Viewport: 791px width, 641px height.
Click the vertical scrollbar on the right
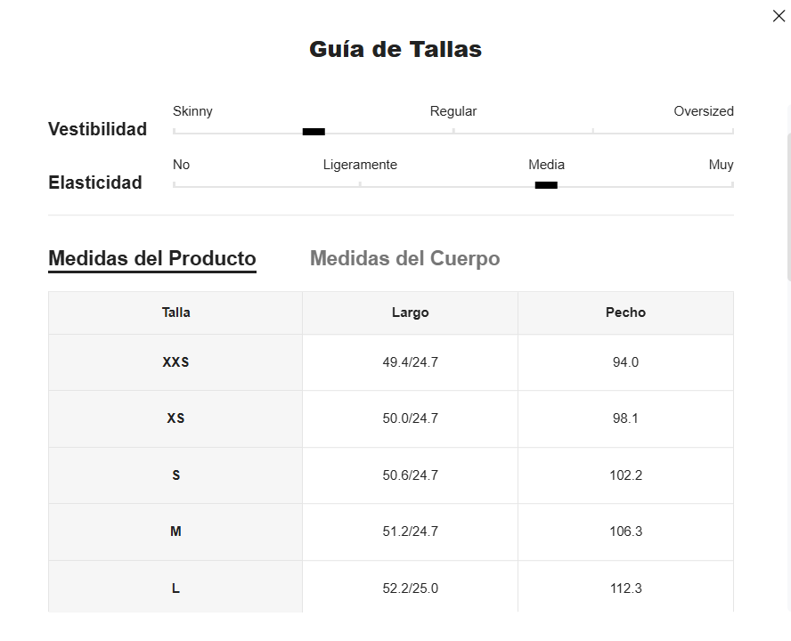point(788,205)
